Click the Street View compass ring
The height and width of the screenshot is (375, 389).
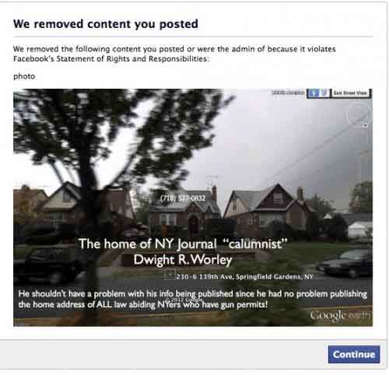pos(358,114)
